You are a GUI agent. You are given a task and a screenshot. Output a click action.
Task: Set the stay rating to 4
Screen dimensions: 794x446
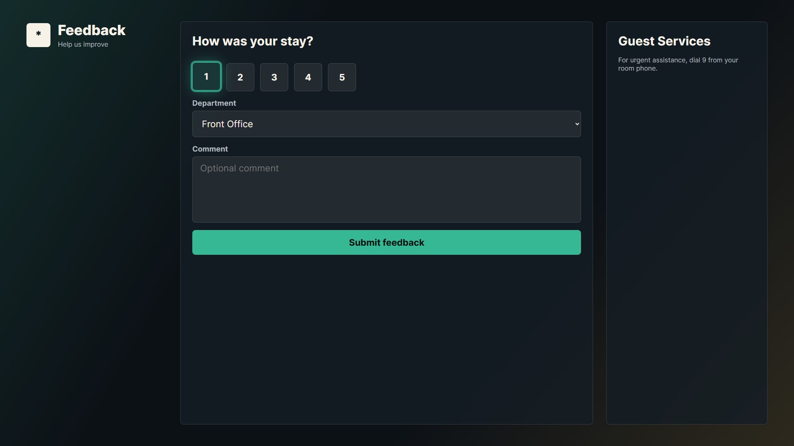click(x=308, y=77)
